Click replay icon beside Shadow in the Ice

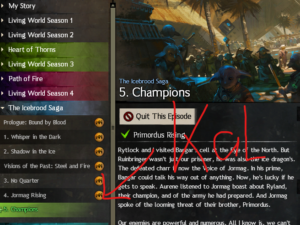coord(99,152)
